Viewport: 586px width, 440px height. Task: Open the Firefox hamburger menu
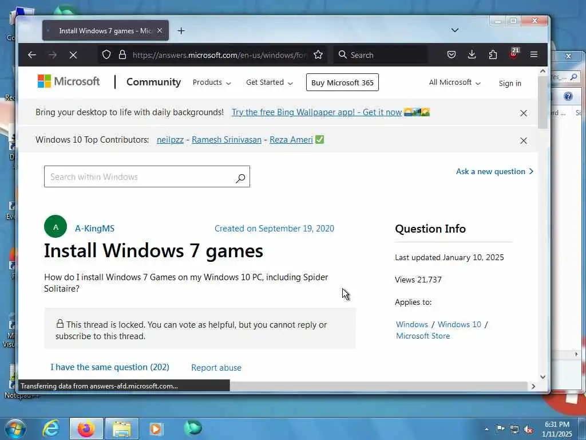pos(534,54)
